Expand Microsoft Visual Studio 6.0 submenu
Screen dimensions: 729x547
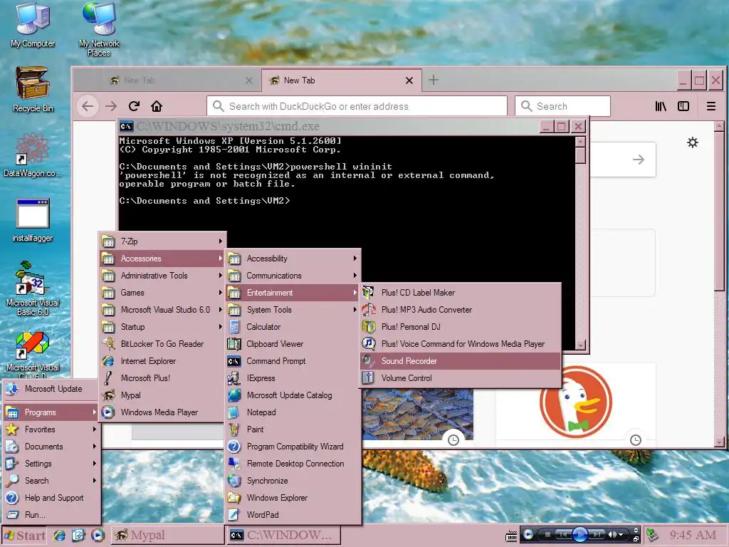click(x=163, y=310)
